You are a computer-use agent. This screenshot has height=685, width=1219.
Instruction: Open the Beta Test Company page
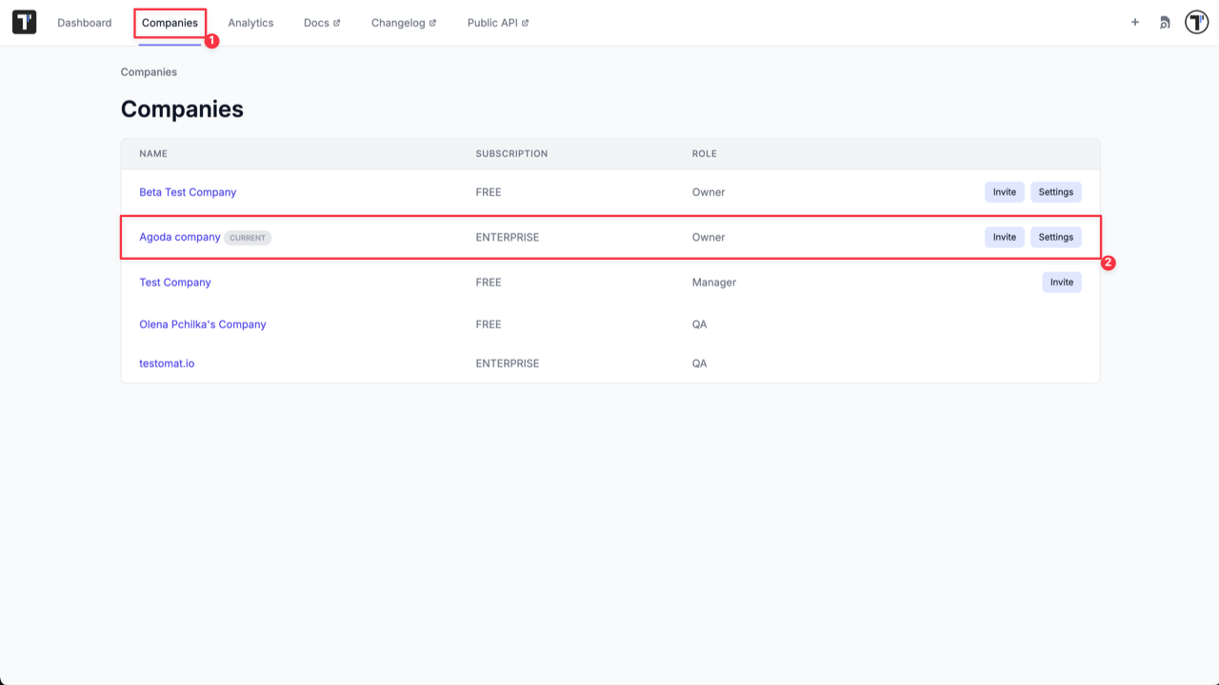[x=188, y=191]
